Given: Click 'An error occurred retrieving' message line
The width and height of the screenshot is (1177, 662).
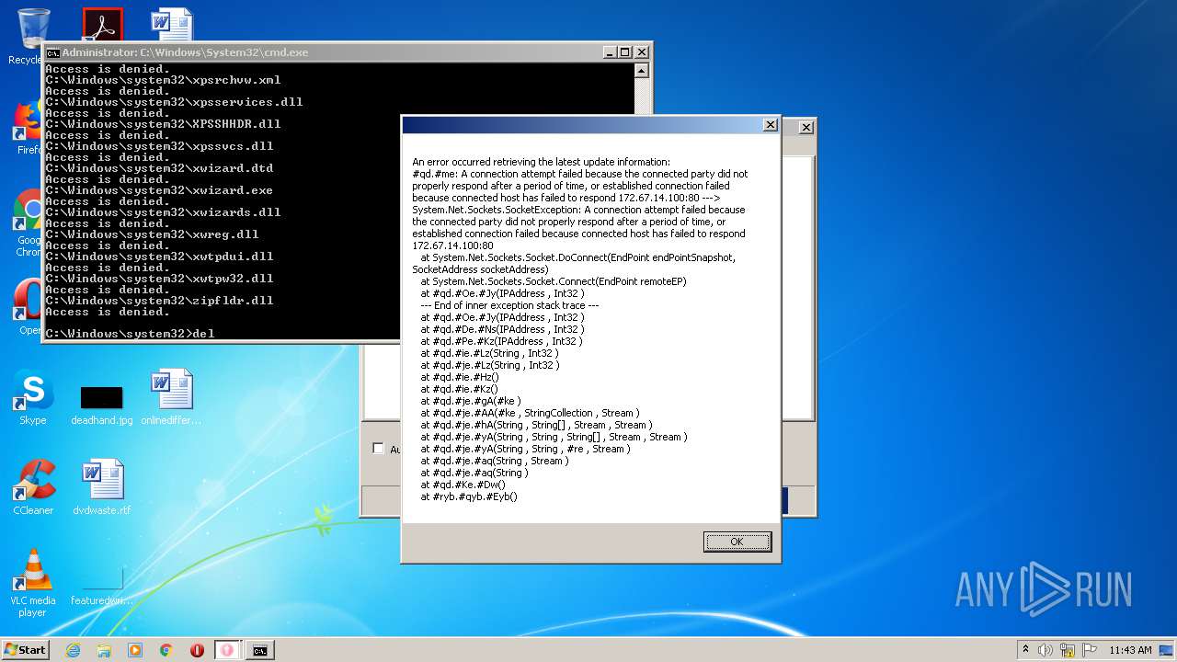Looking at the screenshot, I should click(542, 162).
